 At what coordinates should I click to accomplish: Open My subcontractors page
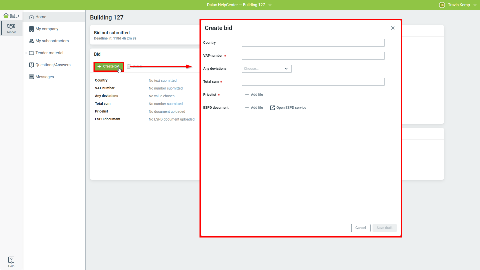click(52, 41)
